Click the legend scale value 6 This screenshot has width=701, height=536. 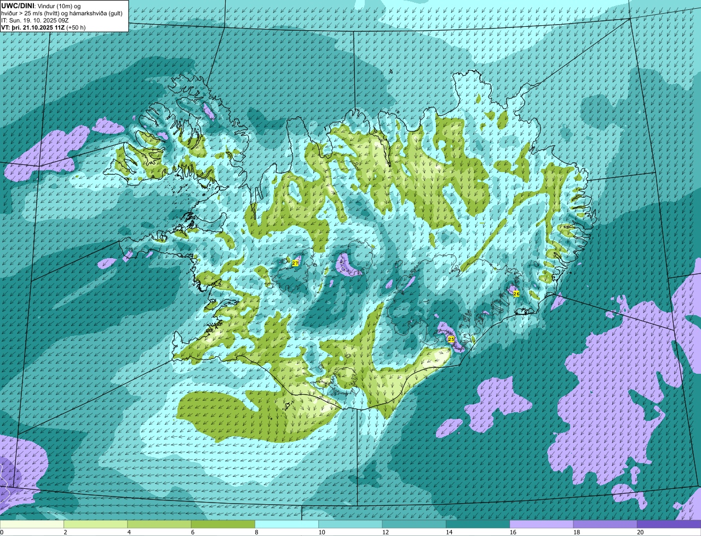coord(193,532)
